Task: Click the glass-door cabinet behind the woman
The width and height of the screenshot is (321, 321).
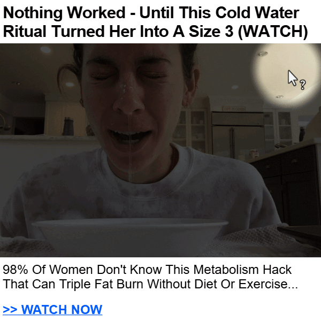Action: (x=192, y=131)
